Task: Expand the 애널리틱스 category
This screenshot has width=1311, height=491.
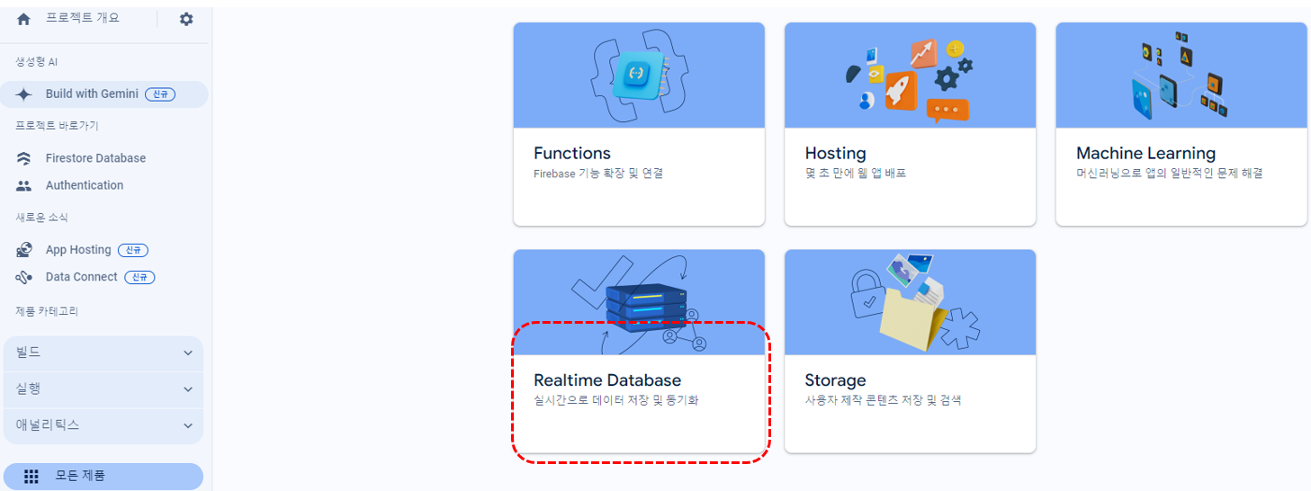Action: click(103, 425)
